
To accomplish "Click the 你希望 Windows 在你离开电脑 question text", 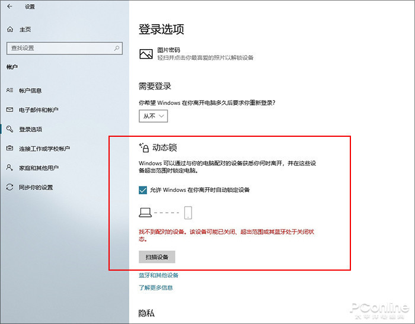I will coord(207,102).
